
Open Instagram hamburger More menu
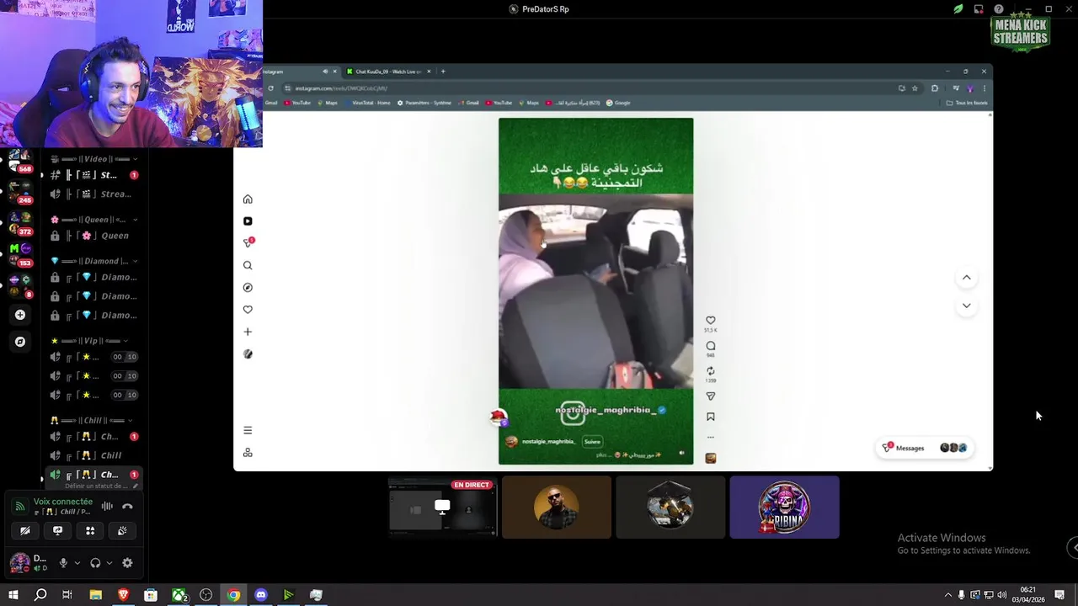pyautogui.click(x=248, y=430)
